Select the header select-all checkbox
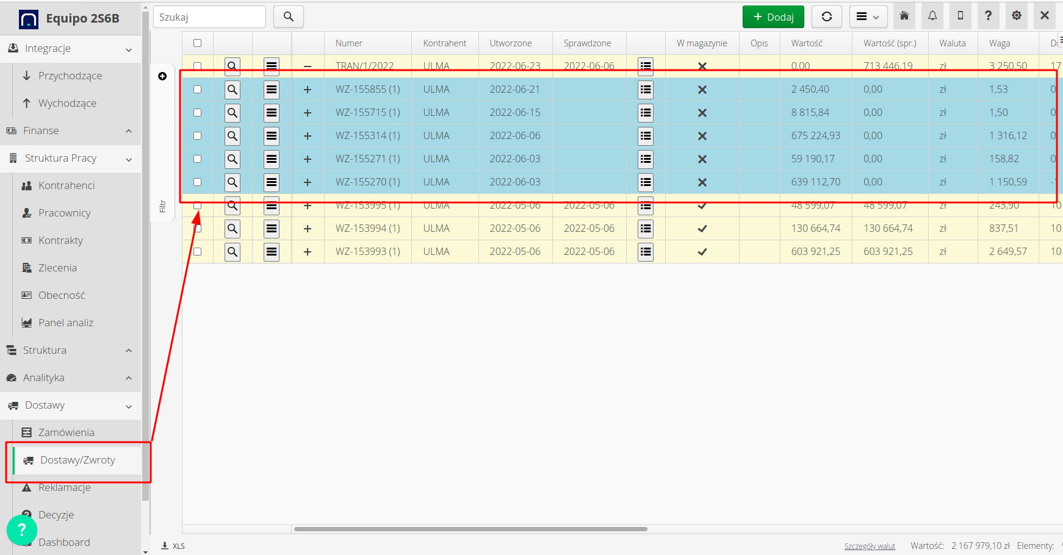Screen dimensions: 1063x555 pyautogui.click(x=197, y=42)
